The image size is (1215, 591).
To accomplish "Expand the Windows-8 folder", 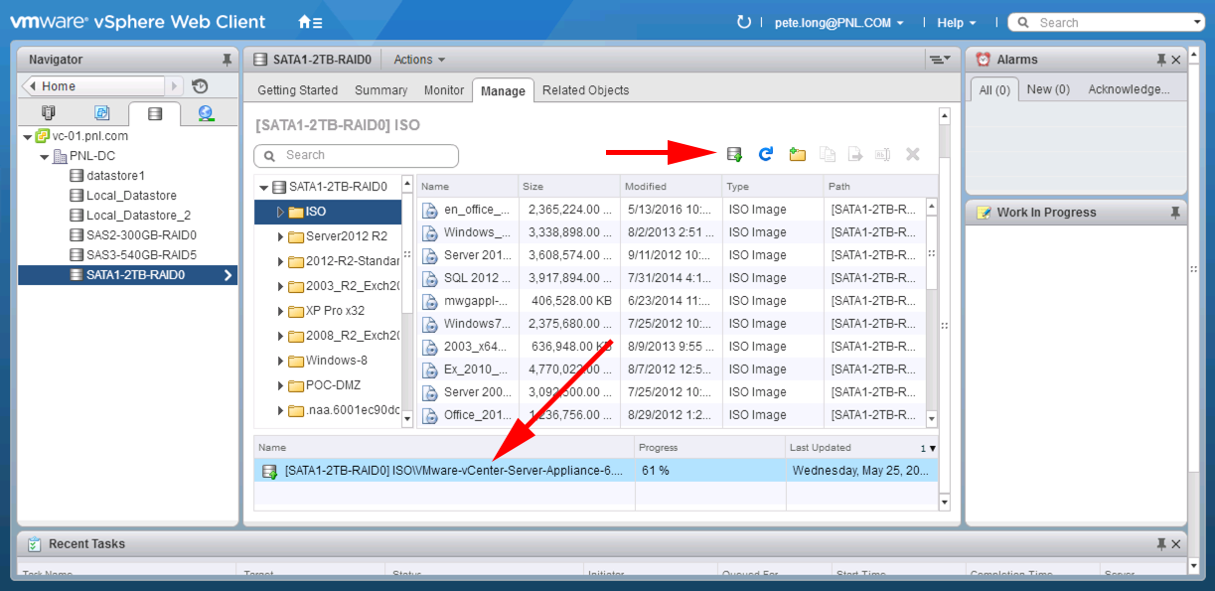I will coord(281,361).
